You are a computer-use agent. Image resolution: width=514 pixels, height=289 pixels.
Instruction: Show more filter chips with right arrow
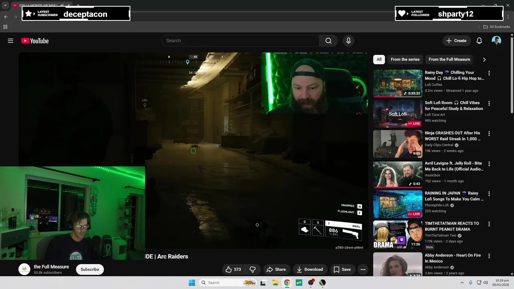[x=484, y=59]
